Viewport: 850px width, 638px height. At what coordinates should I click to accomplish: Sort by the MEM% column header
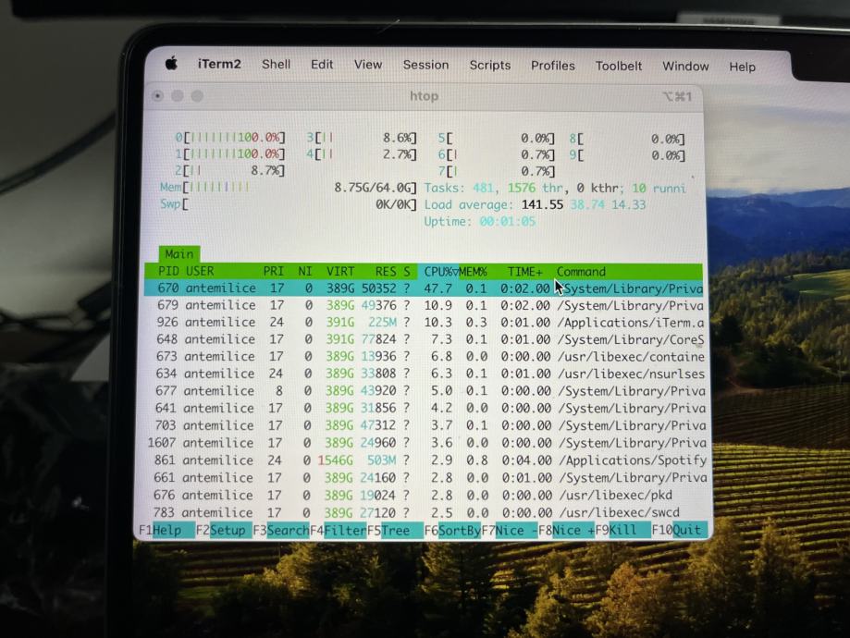pos(474,272)
